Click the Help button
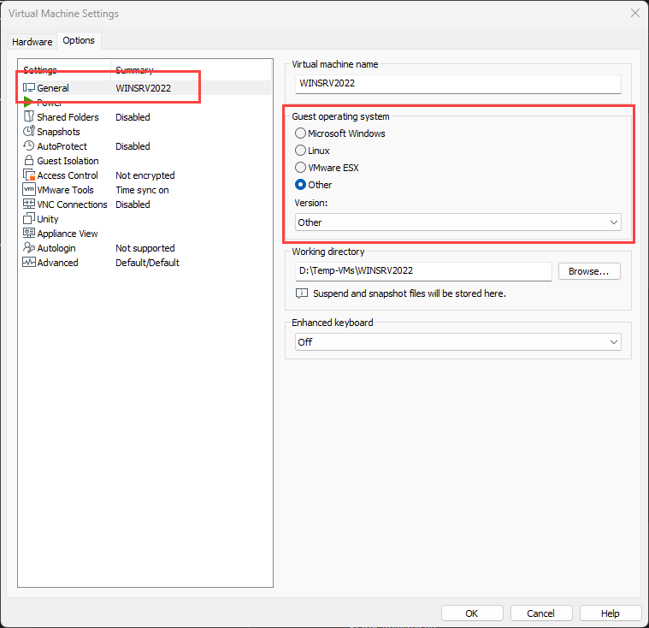The height and width of the screenshot is (628, 649). click(610, 613)
